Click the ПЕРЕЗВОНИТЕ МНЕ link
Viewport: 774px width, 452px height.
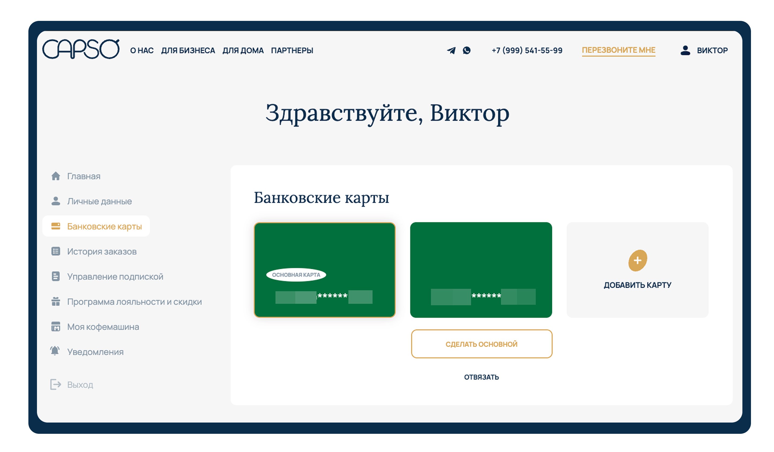618,50
